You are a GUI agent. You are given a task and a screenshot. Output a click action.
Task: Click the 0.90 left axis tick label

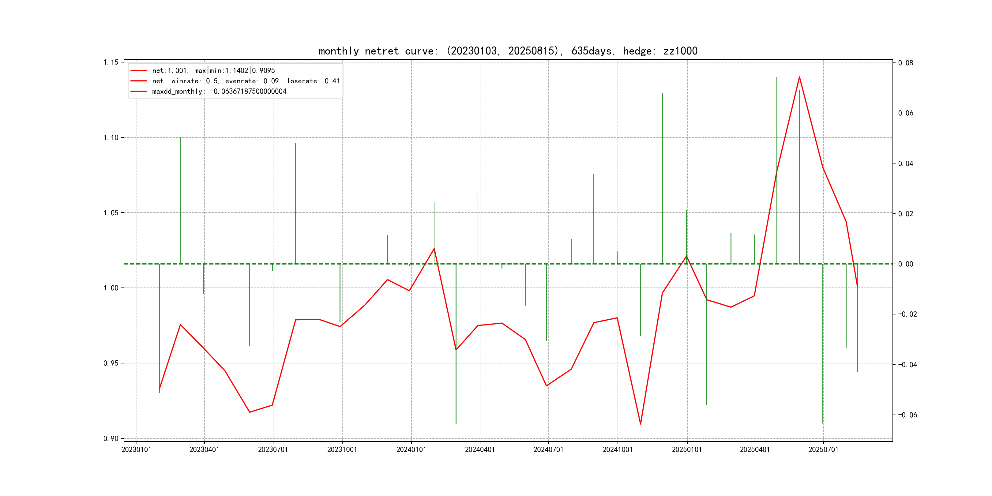[x=111, y=438]
